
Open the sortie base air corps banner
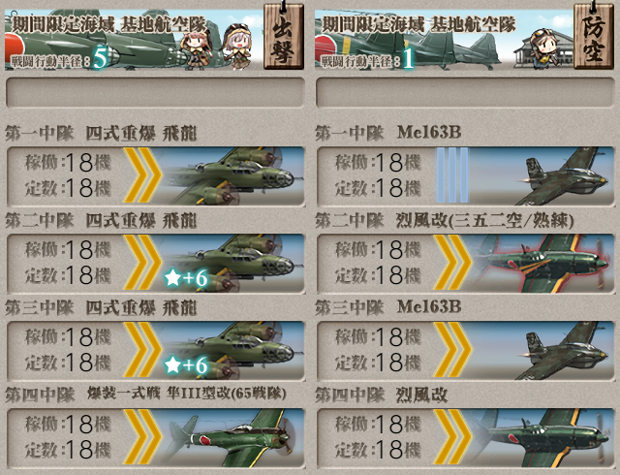(134, 40)
